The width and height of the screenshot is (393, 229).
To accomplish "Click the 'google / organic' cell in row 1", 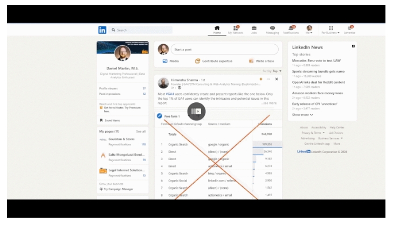I will pyautogui.click(x=218, y=144).
